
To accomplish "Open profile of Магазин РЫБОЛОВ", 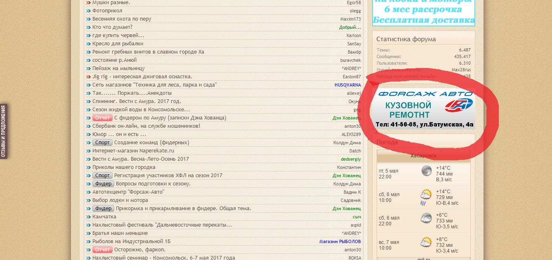I will point(340,241).
